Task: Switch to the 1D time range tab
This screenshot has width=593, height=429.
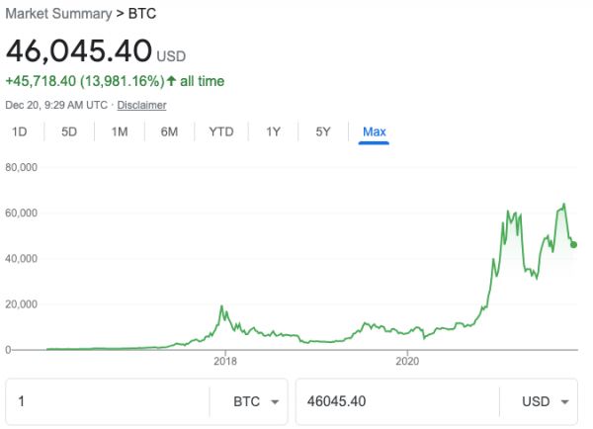Action: point(20,131)
